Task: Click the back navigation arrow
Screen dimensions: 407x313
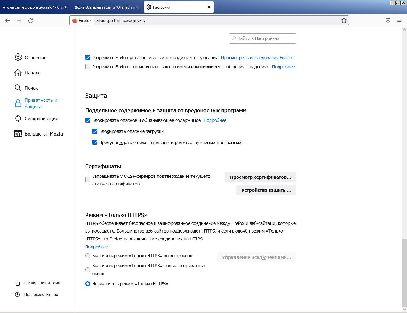Action: tap(8, 20)
